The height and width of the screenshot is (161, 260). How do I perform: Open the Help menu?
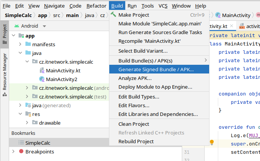pyautogui.click(x=200, y=6)
